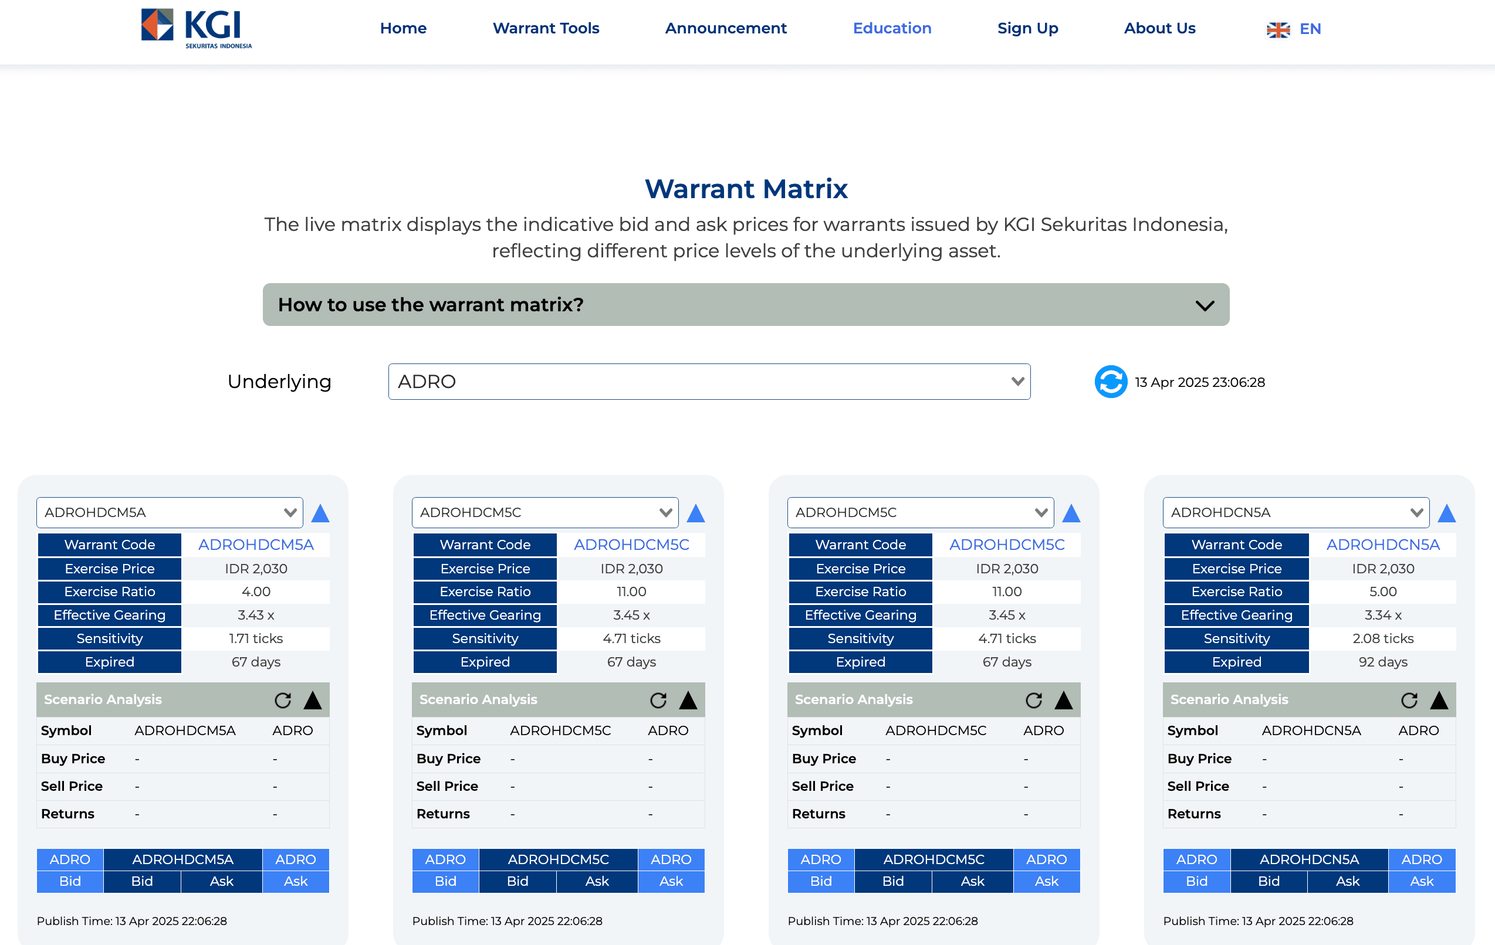Viewport: 1495px width, 945px height.
Task: Click blue triangle on second warrant card
Action: coord(695,513)
